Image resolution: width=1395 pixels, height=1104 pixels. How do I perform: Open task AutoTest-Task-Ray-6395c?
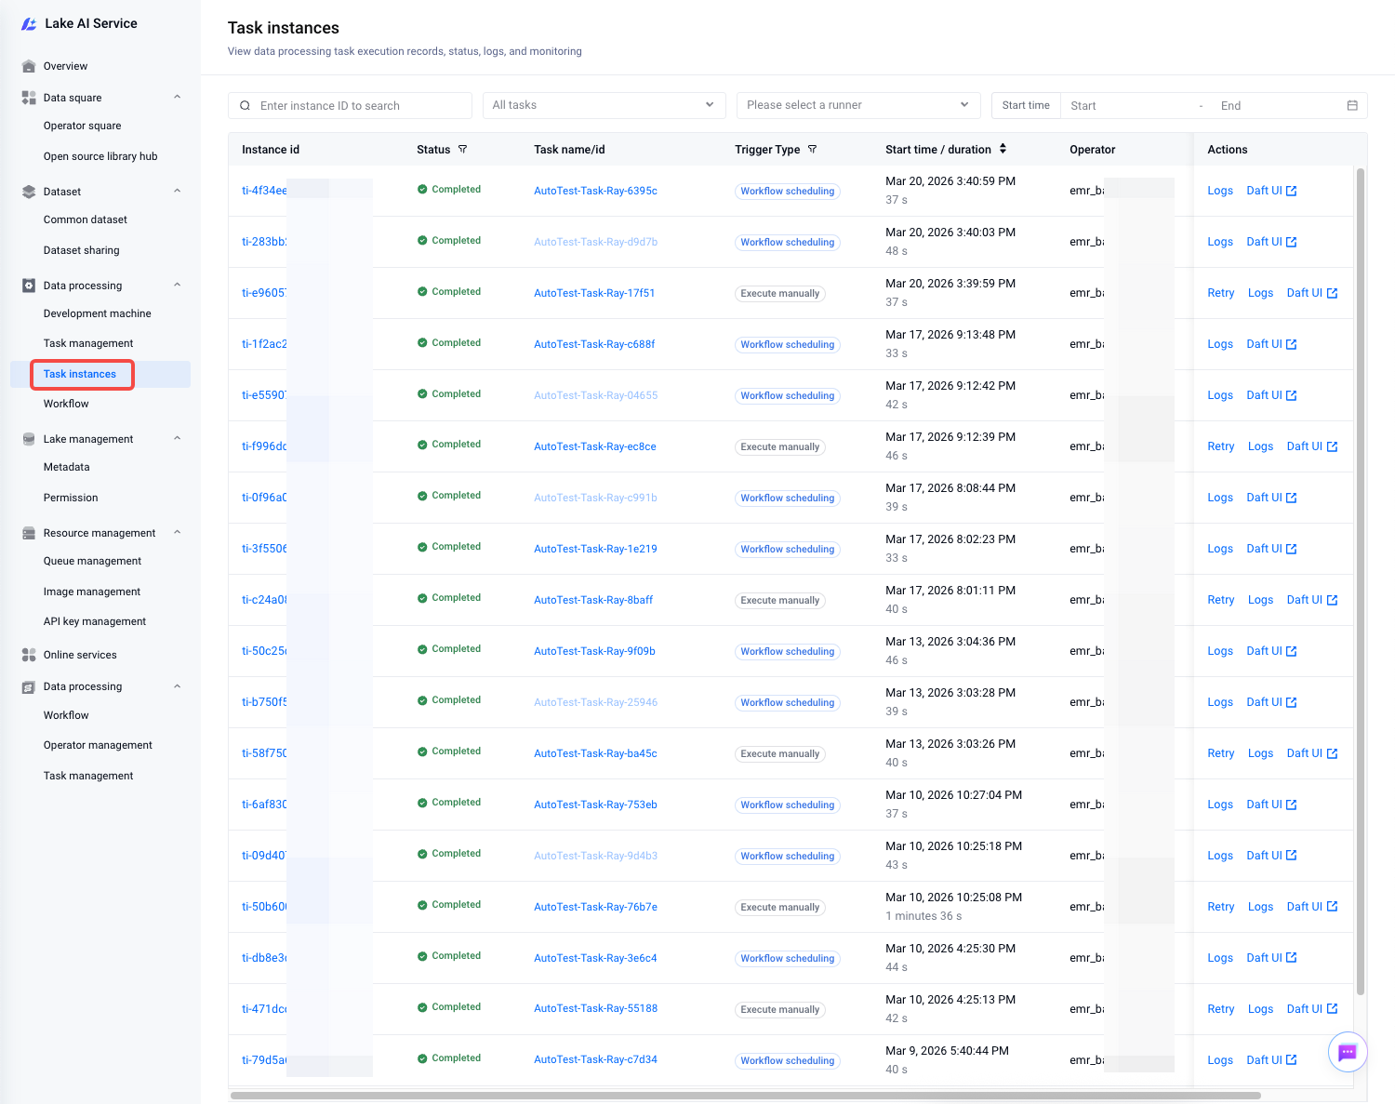(595, 191)
